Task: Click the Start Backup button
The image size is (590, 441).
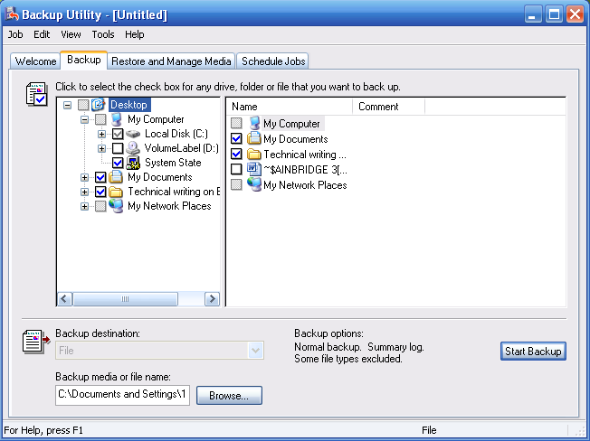Action: pos(533,352)
